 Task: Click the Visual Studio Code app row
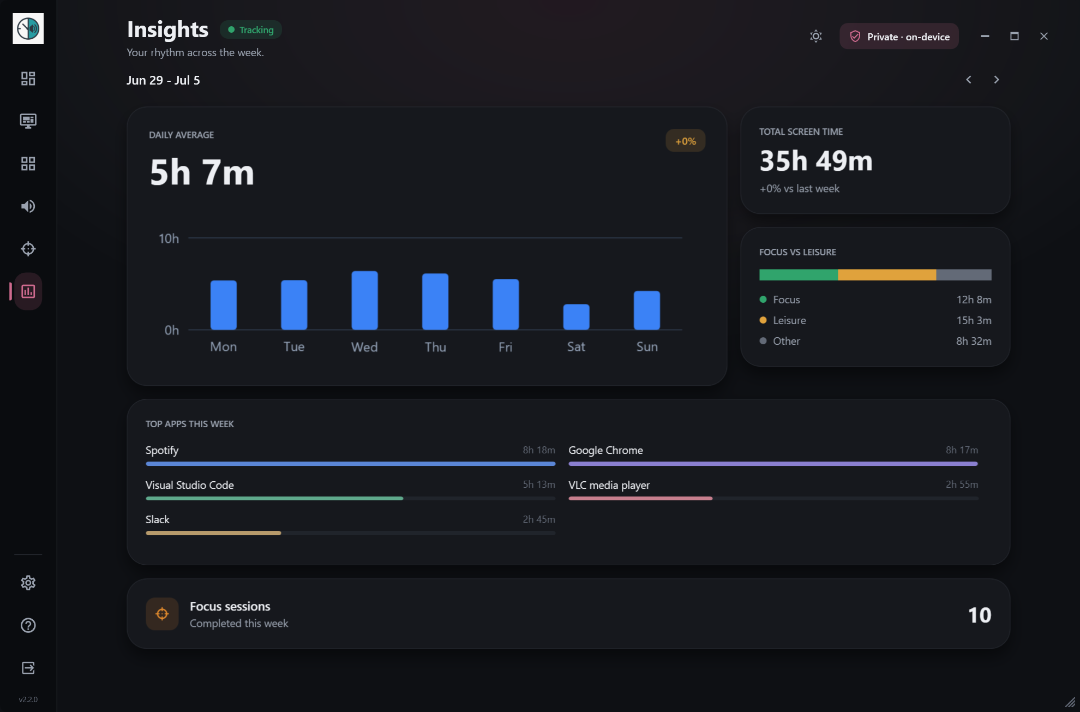pyautogui.click(x=350, y=489)
